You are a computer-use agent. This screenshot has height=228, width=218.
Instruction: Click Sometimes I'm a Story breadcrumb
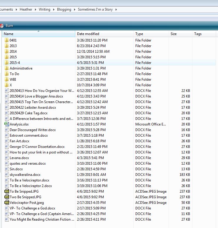(95, 9)
